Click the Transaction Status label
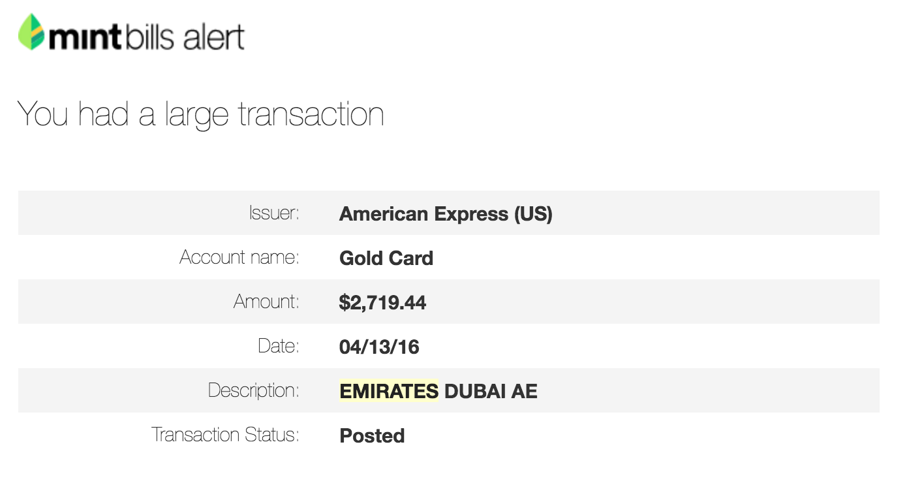Image resolution: width=907 pixels, height=500 pixels. (x=225, y=435)
